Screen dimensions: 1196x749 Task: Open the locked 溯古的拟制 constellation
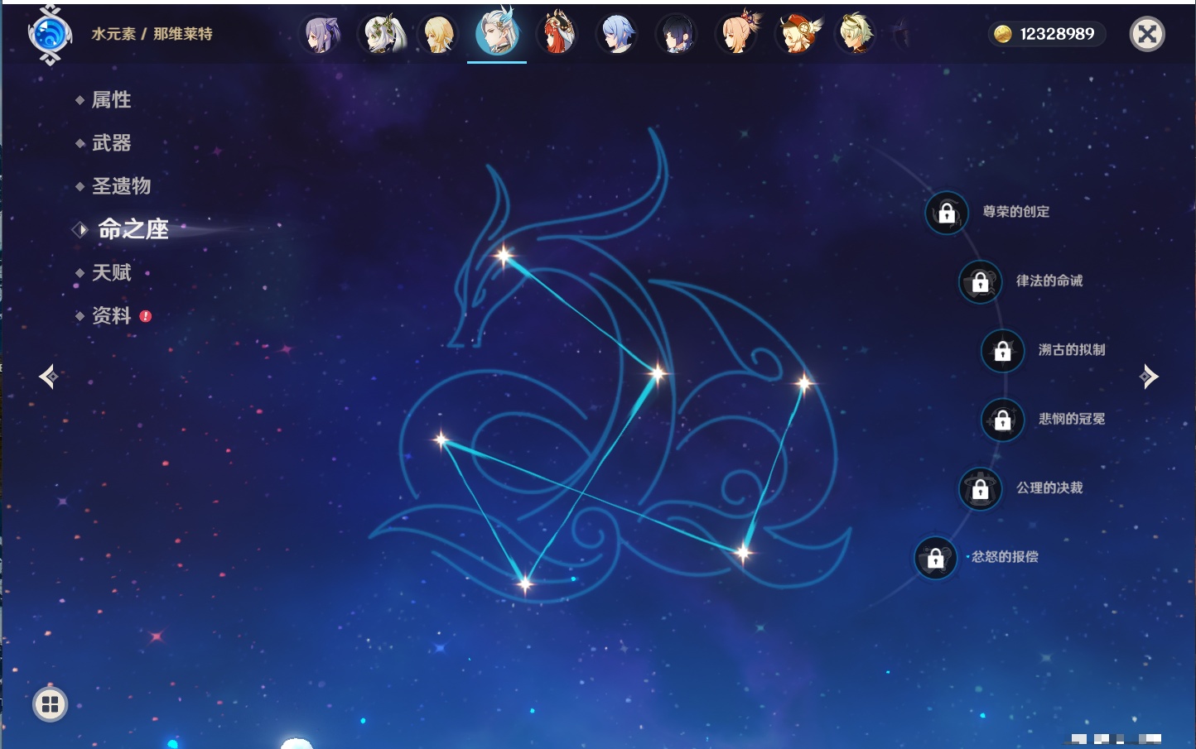click(x=1002, y=351)
